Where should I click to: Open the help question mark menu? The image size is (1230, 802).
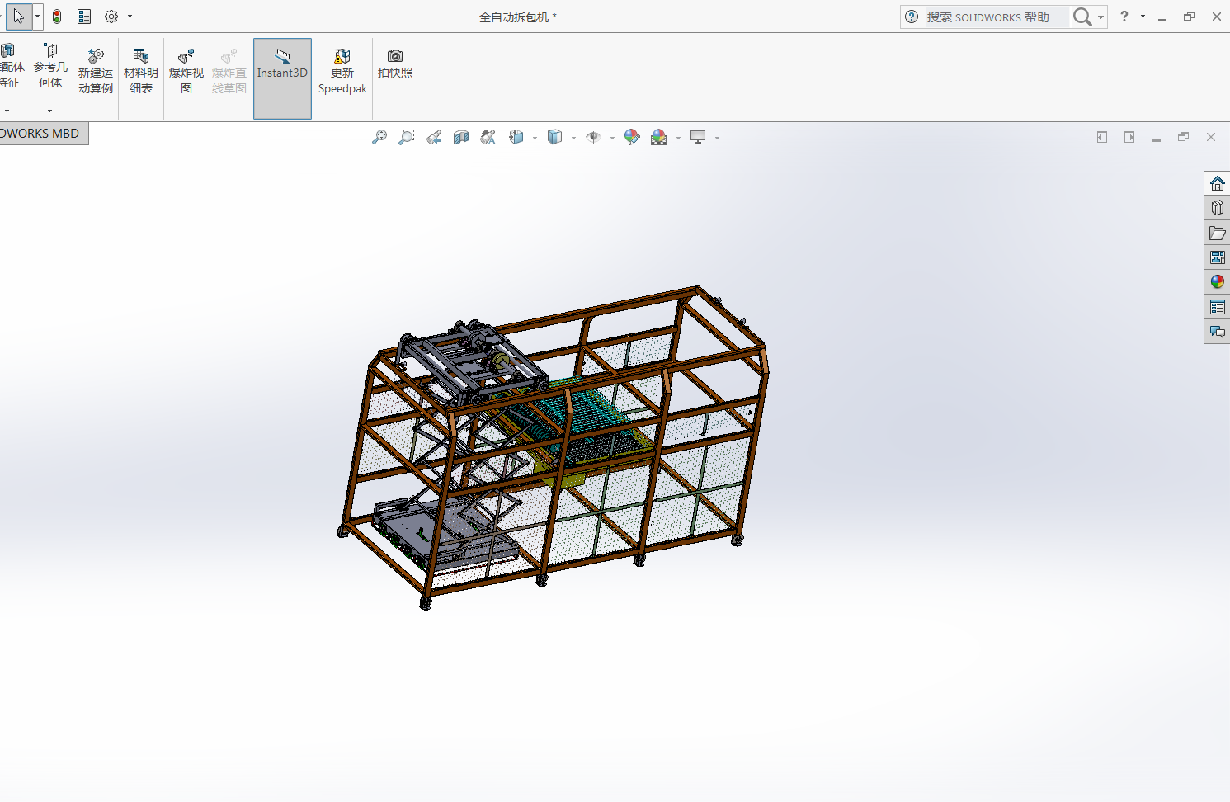click(1124, 17)
